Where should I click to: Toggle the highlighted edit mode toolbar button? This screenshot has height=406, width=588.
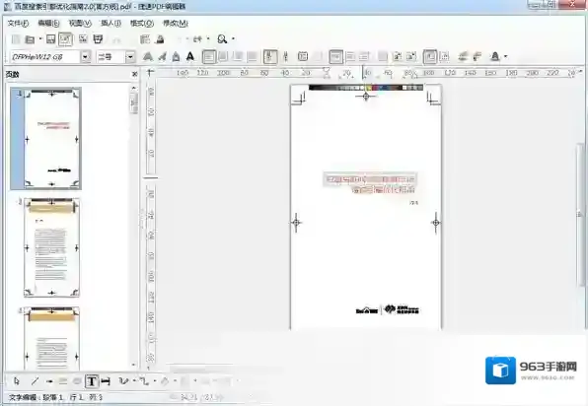65,39
